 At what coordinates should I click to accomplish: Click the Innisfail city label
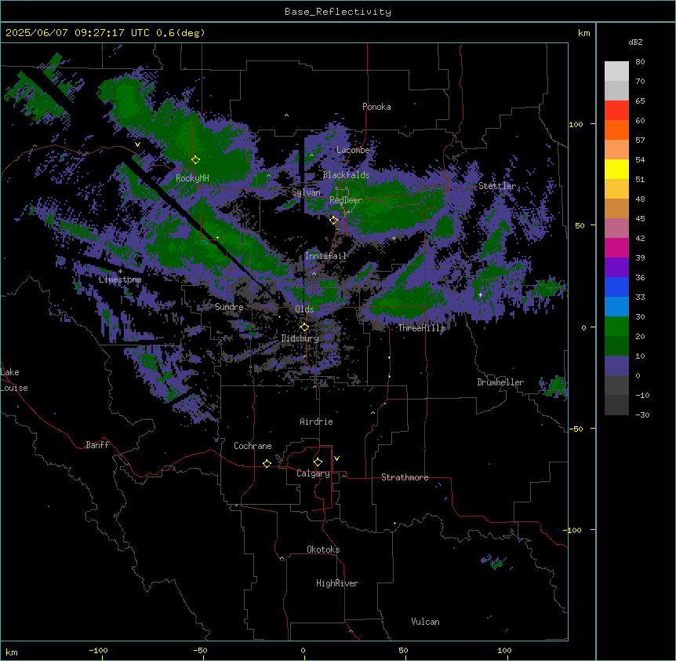click(325, 256)
